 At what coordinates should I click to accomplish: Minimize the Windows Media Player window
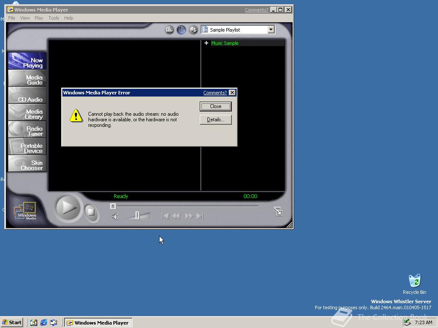274,10
